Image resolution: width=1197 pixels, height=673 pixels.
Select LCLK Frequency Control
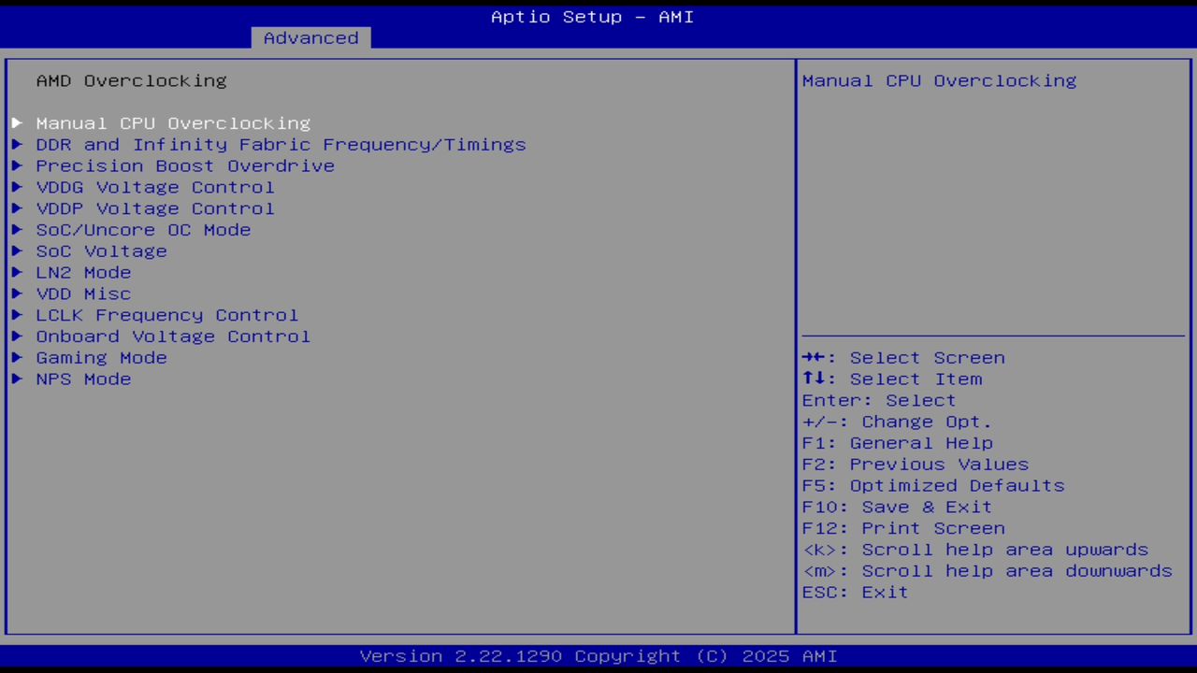(x=167, y=315)
